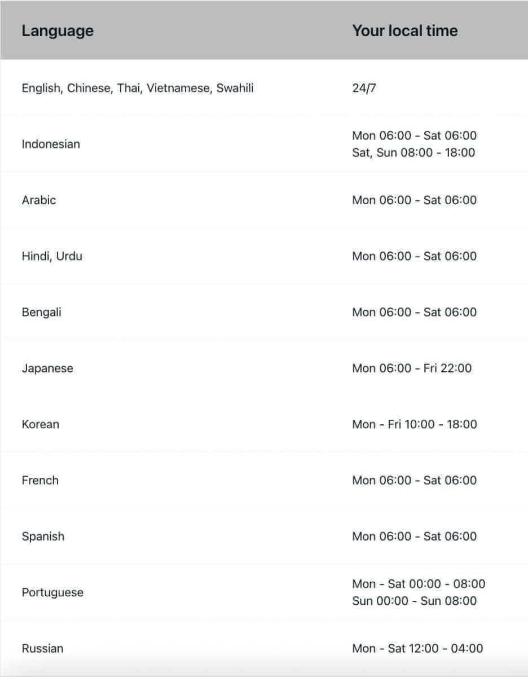Click the Japanese language cell
The image size is (528, 677).
(47, 368)
